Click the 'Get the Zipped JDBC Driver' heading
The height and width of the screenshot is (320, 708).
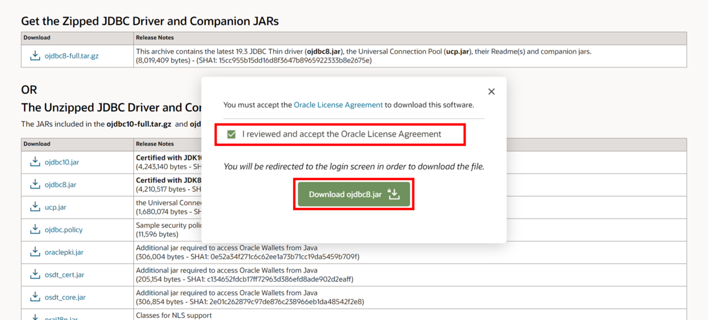tap(150, 21)
